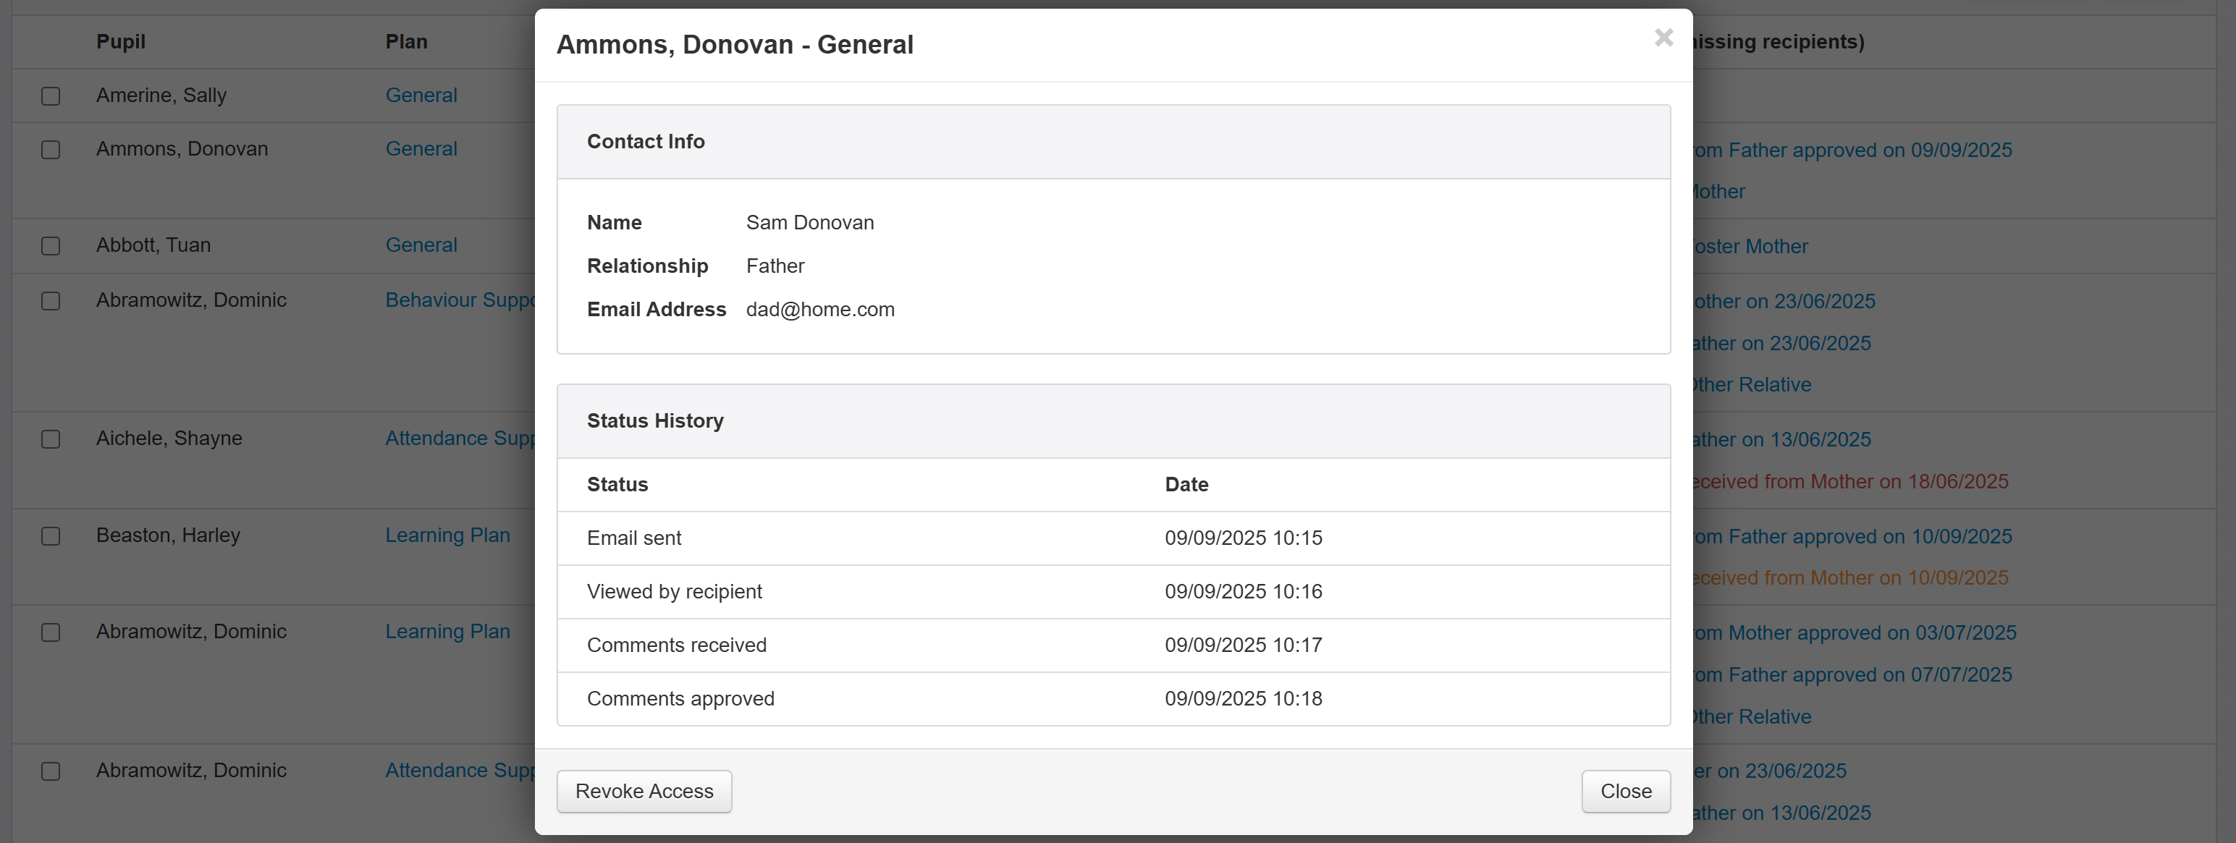The width and height of the screenshot is (2236, 843).
Task: Click the Comments approved status row
Action: coord(680,699)
